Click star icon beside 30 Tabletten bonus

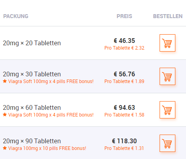click(x=5, y=81)
